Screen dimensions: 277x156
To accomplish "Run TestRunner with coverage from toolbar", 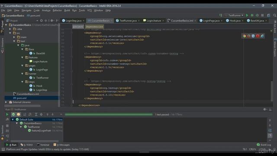I will click(x=257, y=16).
